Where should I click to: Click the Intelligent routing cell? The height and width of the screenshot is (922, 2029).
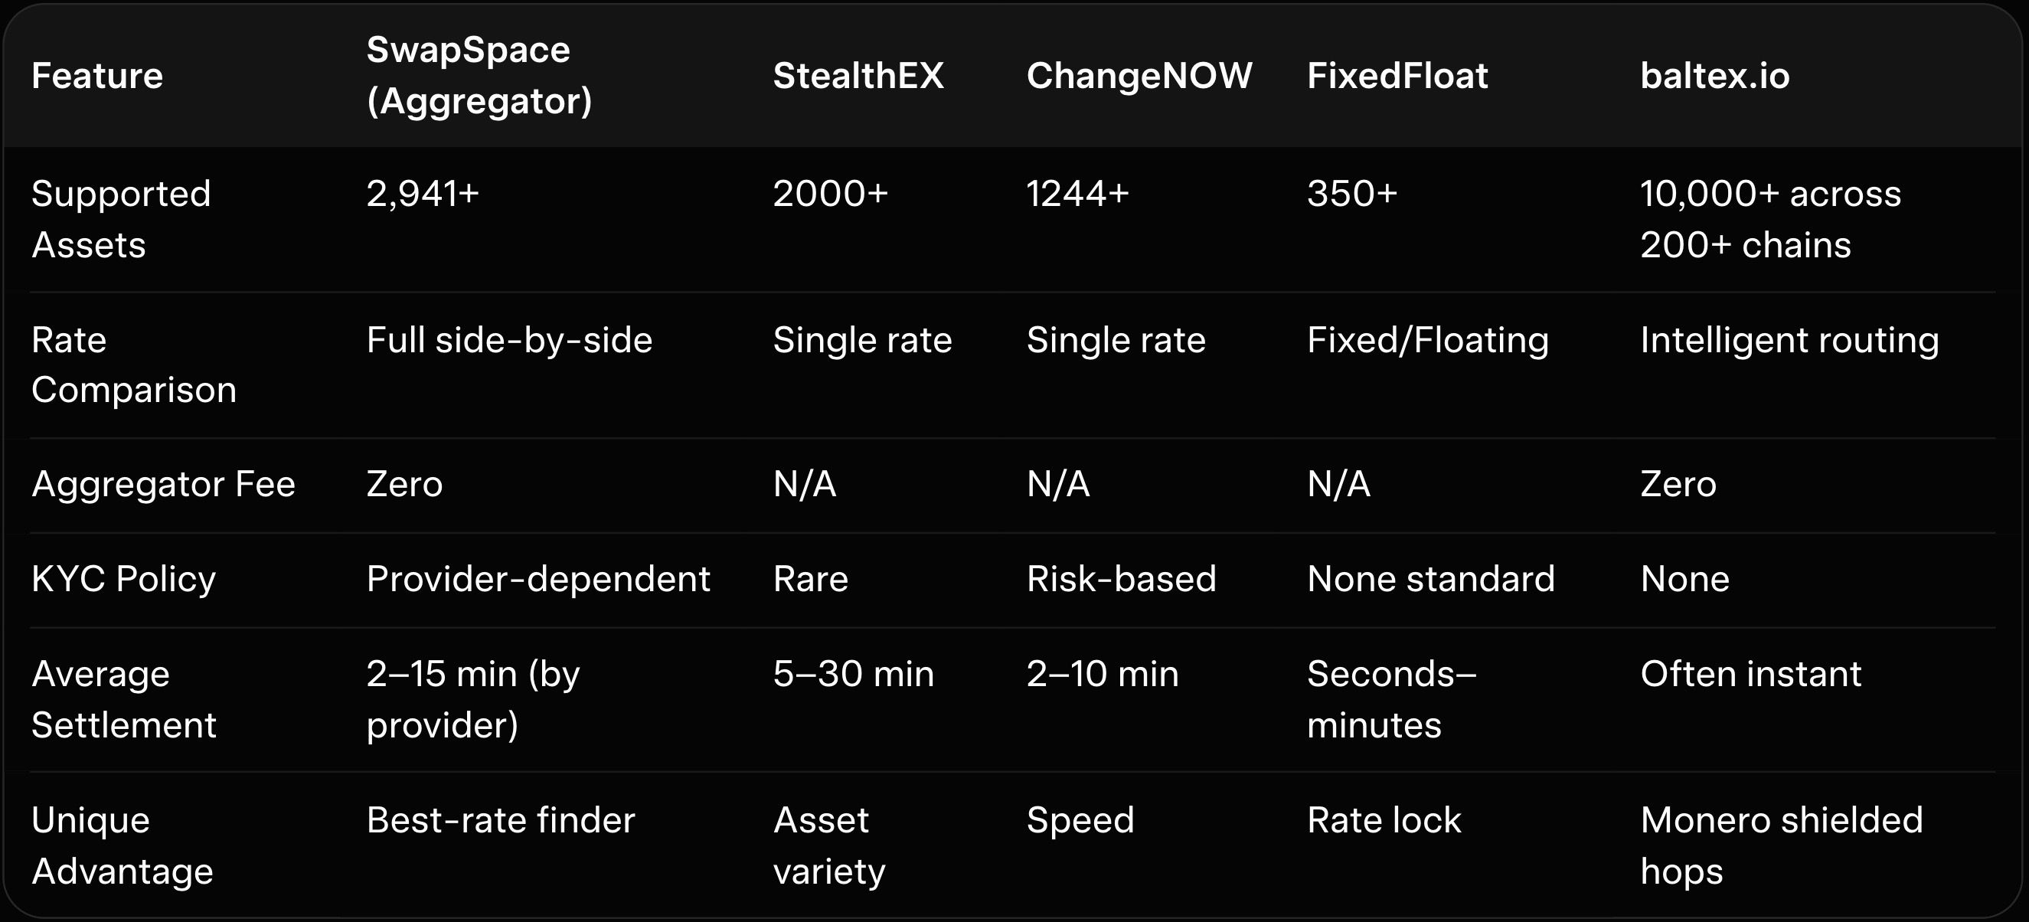(1789, 341)
